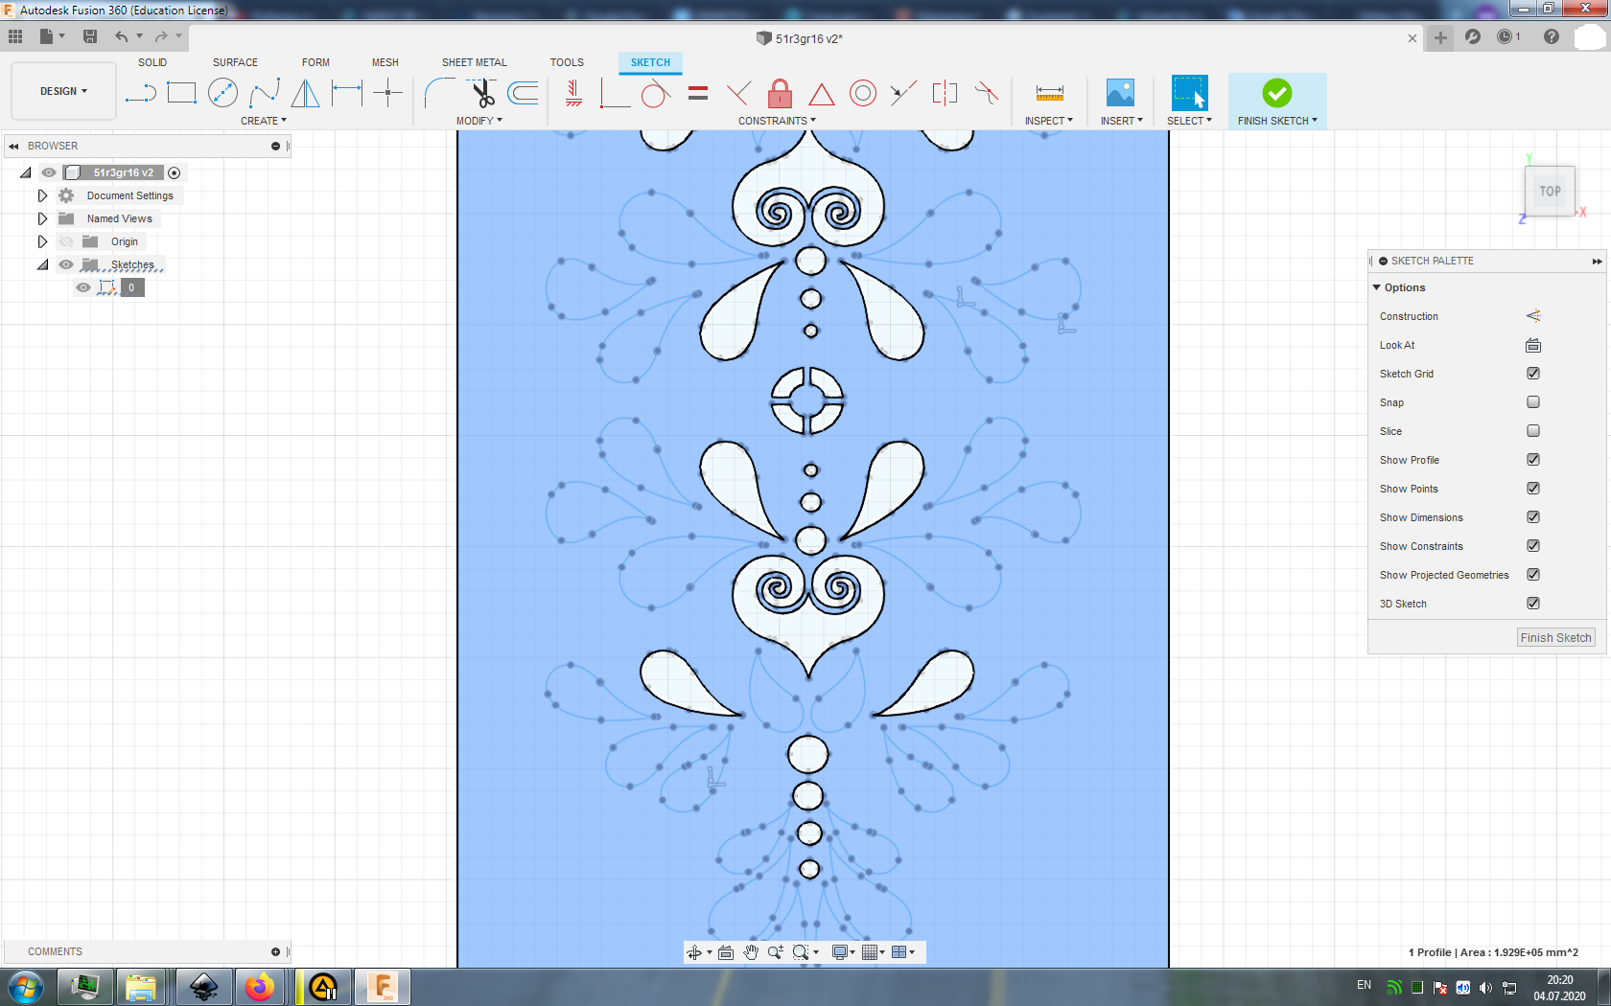This screenshot has height=1006, width=1611.
Task: Click the green Finish Sketch checkmark
Action: [x=1277, y=93]
